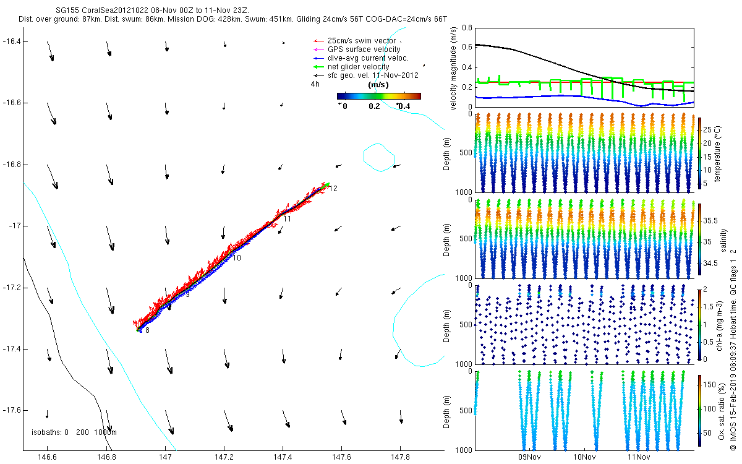Click the '147.4' longitude tick label
Image resolution: width=742 pixels, height=464 pixels.
[283, 458]
